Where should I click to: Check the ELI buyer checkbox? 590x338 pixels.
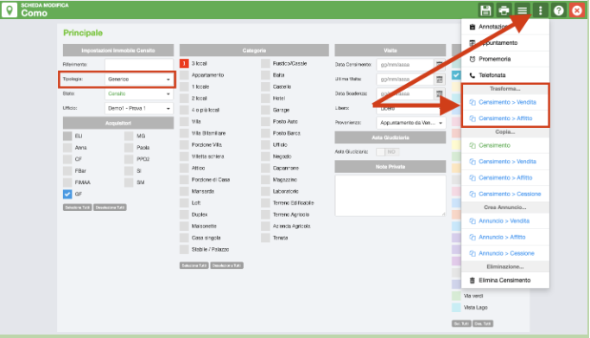(67, 136)
